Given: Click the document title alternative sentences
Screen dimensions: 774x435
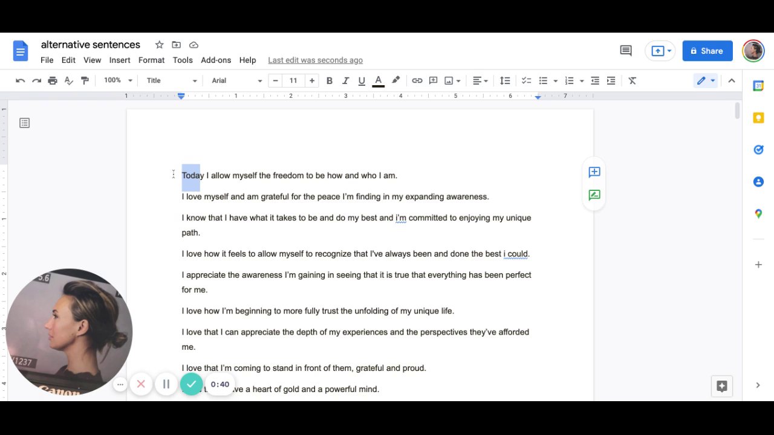Looking at the screenshot, I should pos(91,45).
